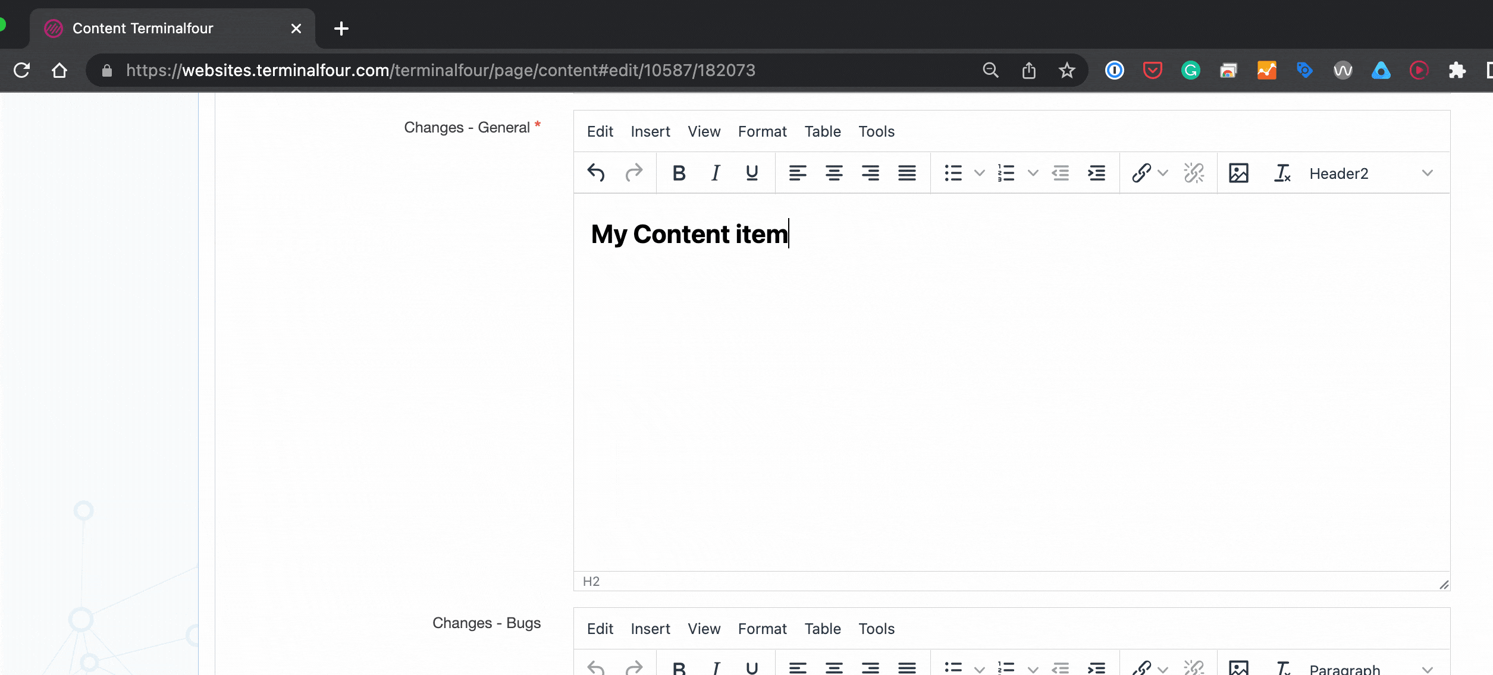Open Format menu in Changes - General editor
Image resolution: width=1493 pixels, height=675 pixels.
[x=762, y=131]
